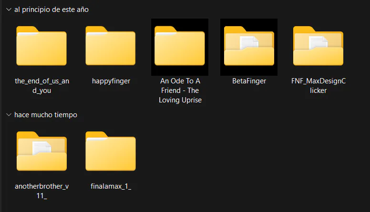
Task: Collapse the 'al principio de este año' group chevron
Action: click(9, 10)
